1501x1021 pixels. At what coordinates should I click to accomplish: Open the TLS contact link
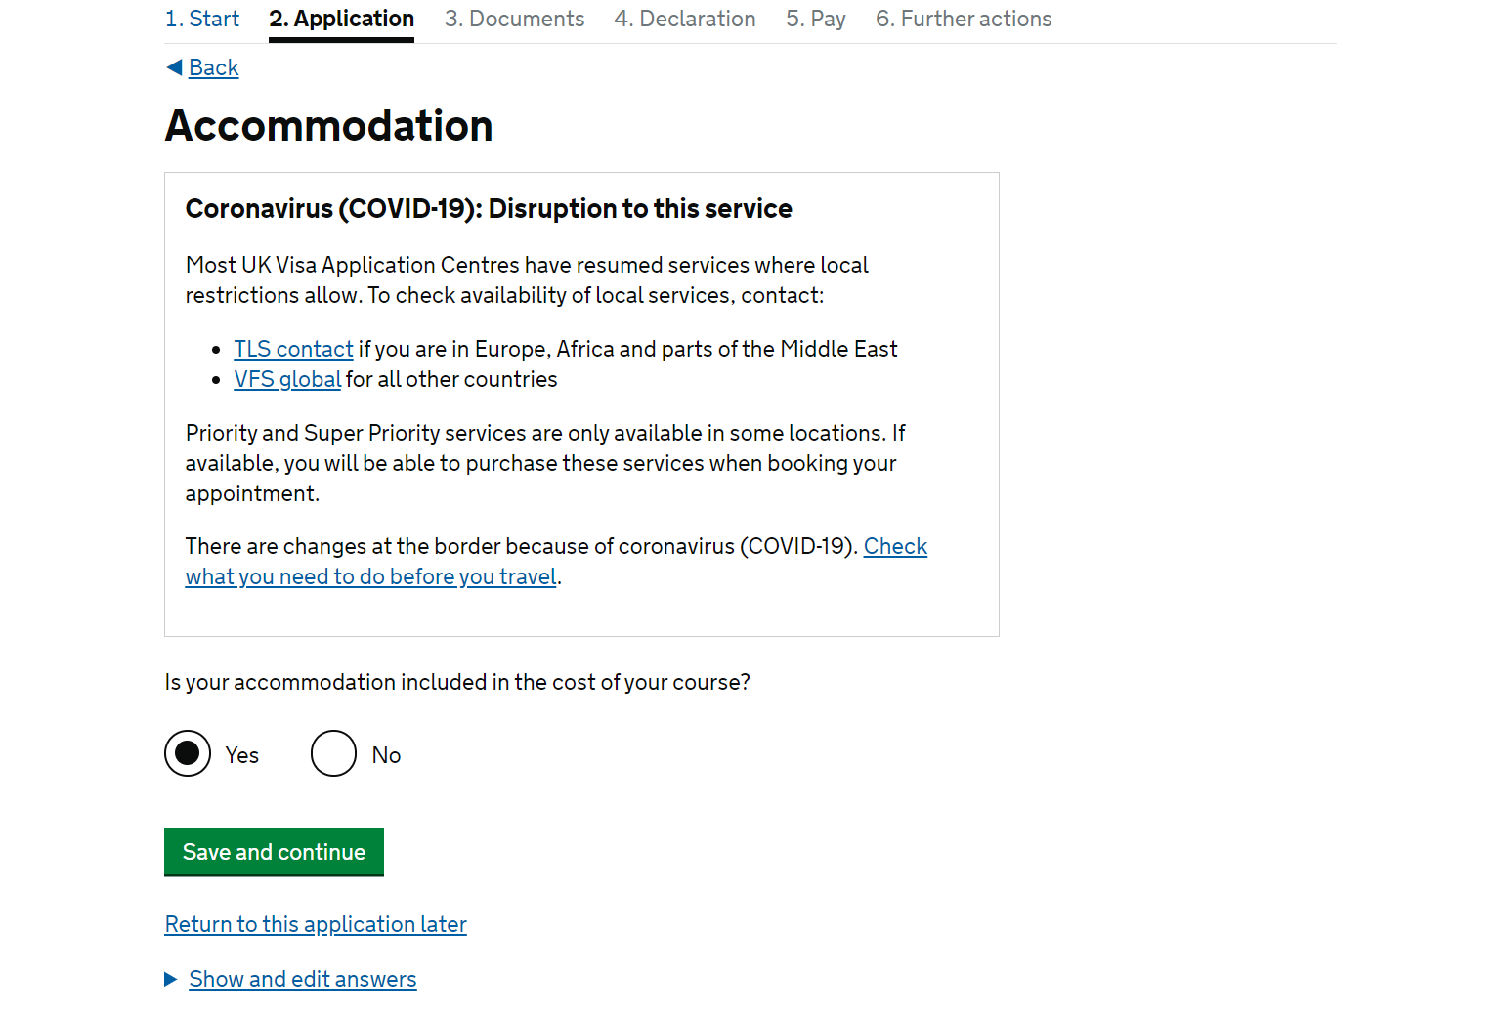tap(293, 349)
